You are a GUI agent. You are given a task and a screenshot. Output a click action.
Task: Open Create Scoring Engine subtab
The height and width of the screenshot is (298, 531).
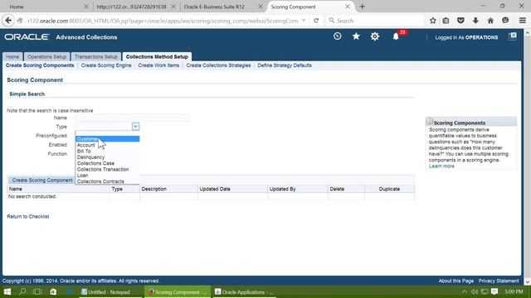coord(106,65)
